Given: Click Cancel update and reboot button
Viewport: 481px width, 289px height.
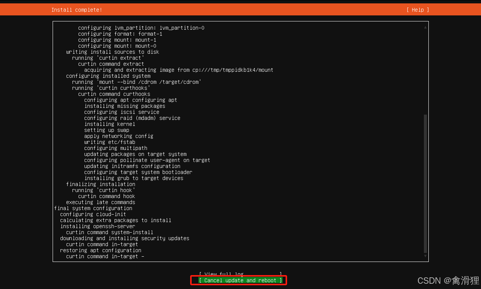Looking at the screenshot, I should (x=240, y=280).
